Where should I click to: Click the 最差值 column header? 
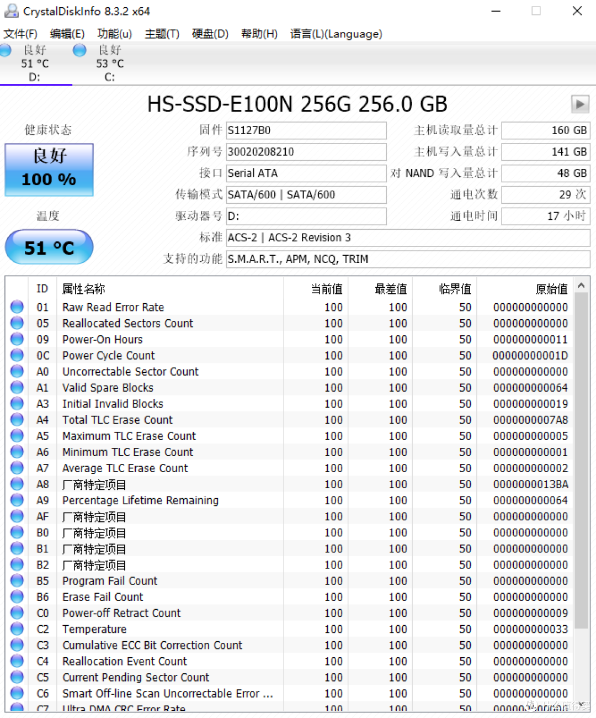coord(380,288)
